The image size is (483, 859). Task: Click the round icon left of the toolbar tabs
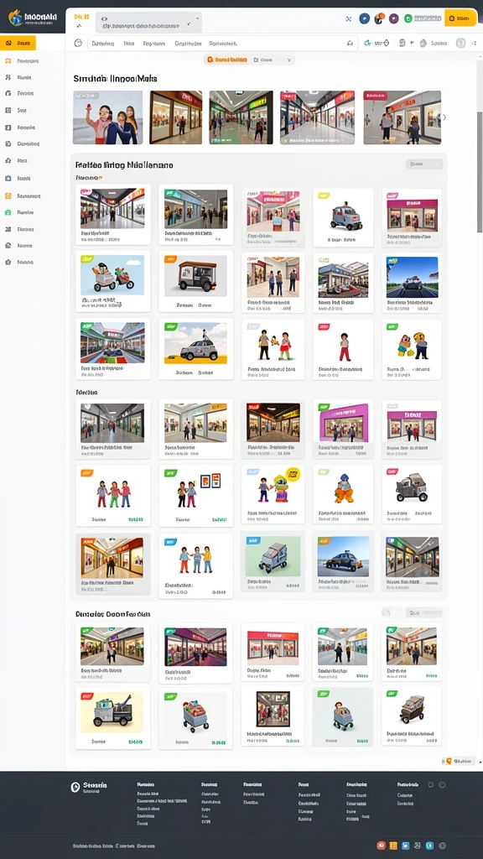click(x=78, y=43)
